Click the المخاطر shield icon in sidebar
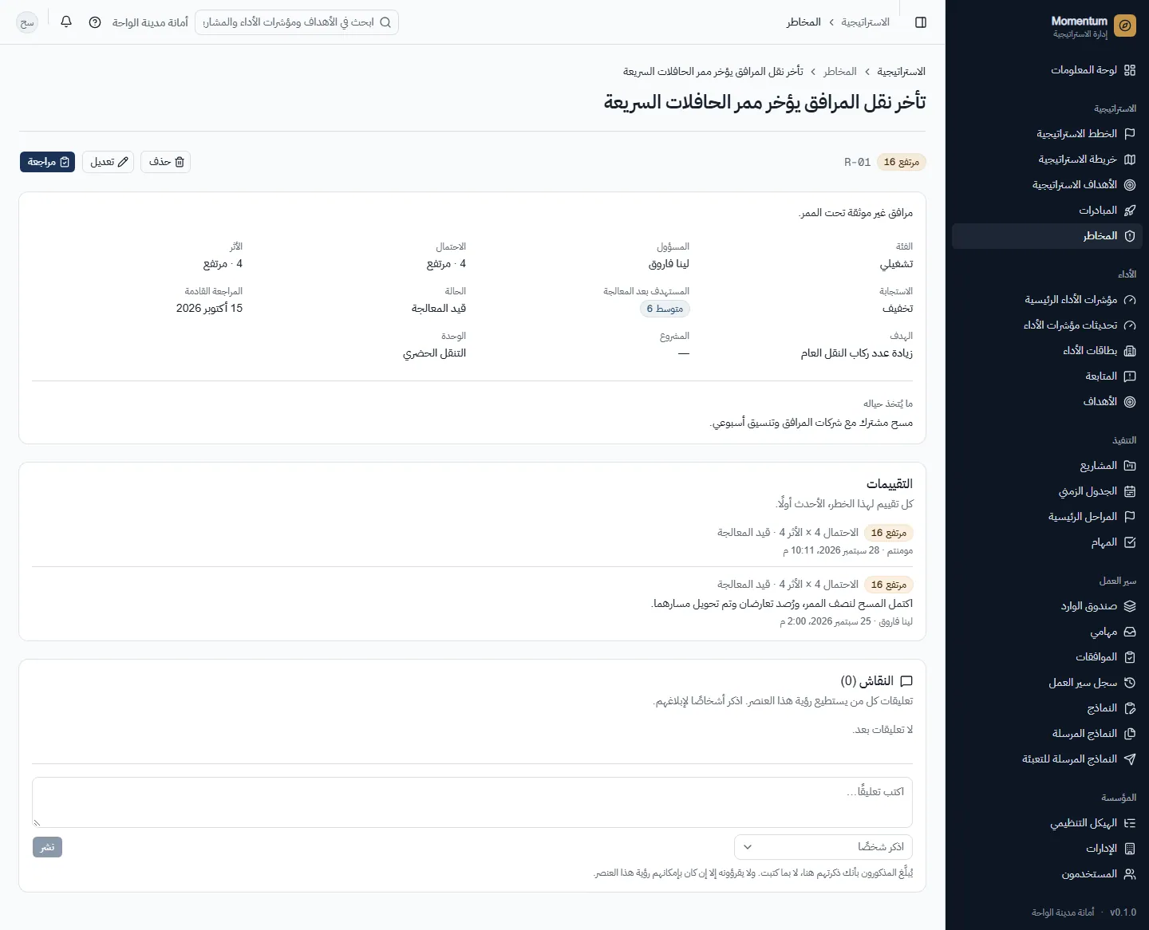Screen dimensions: 1149x930 (1129, 236)
